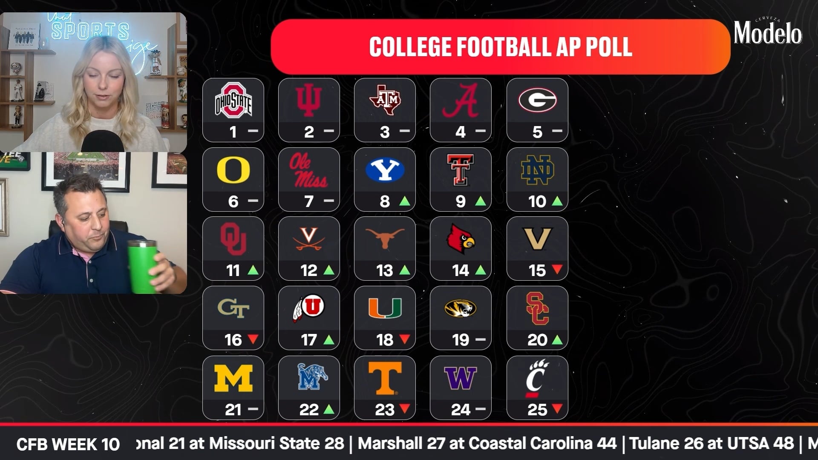The image size is (818, 460).
Task: Click the Georgia G logo
Action: (537, 101)
